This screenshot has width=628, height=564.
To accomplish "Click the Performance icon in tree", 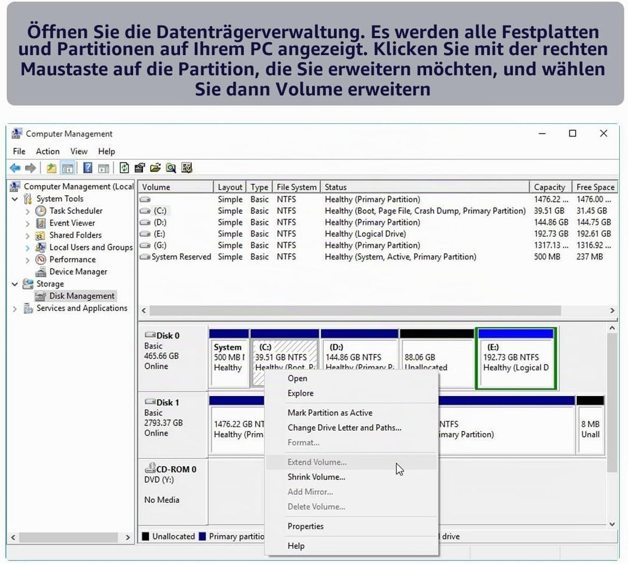I will [41, 259].
